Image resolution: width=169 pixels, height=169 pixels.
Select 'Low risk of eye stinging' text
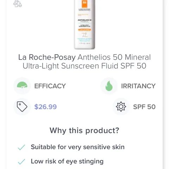67,161
